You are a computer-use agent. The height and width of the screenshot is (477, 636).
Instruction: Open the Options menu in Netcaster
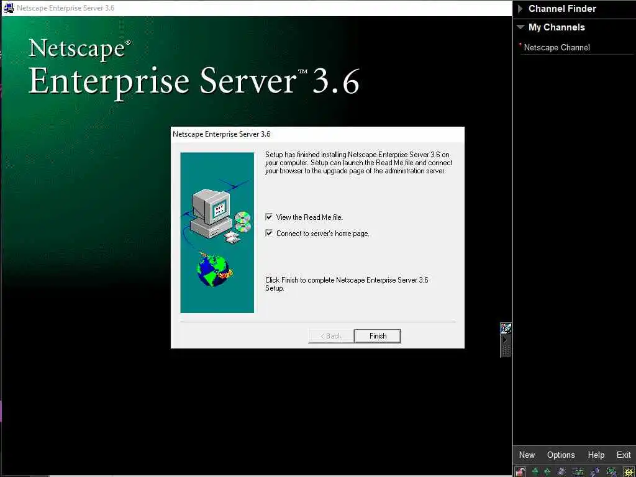[x=561, y=455]
